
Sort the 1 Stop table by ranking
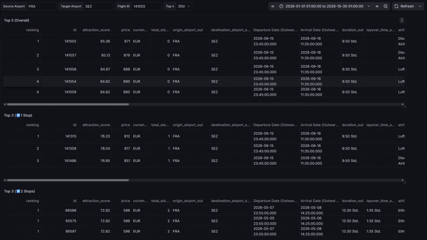tap(32, 125)
